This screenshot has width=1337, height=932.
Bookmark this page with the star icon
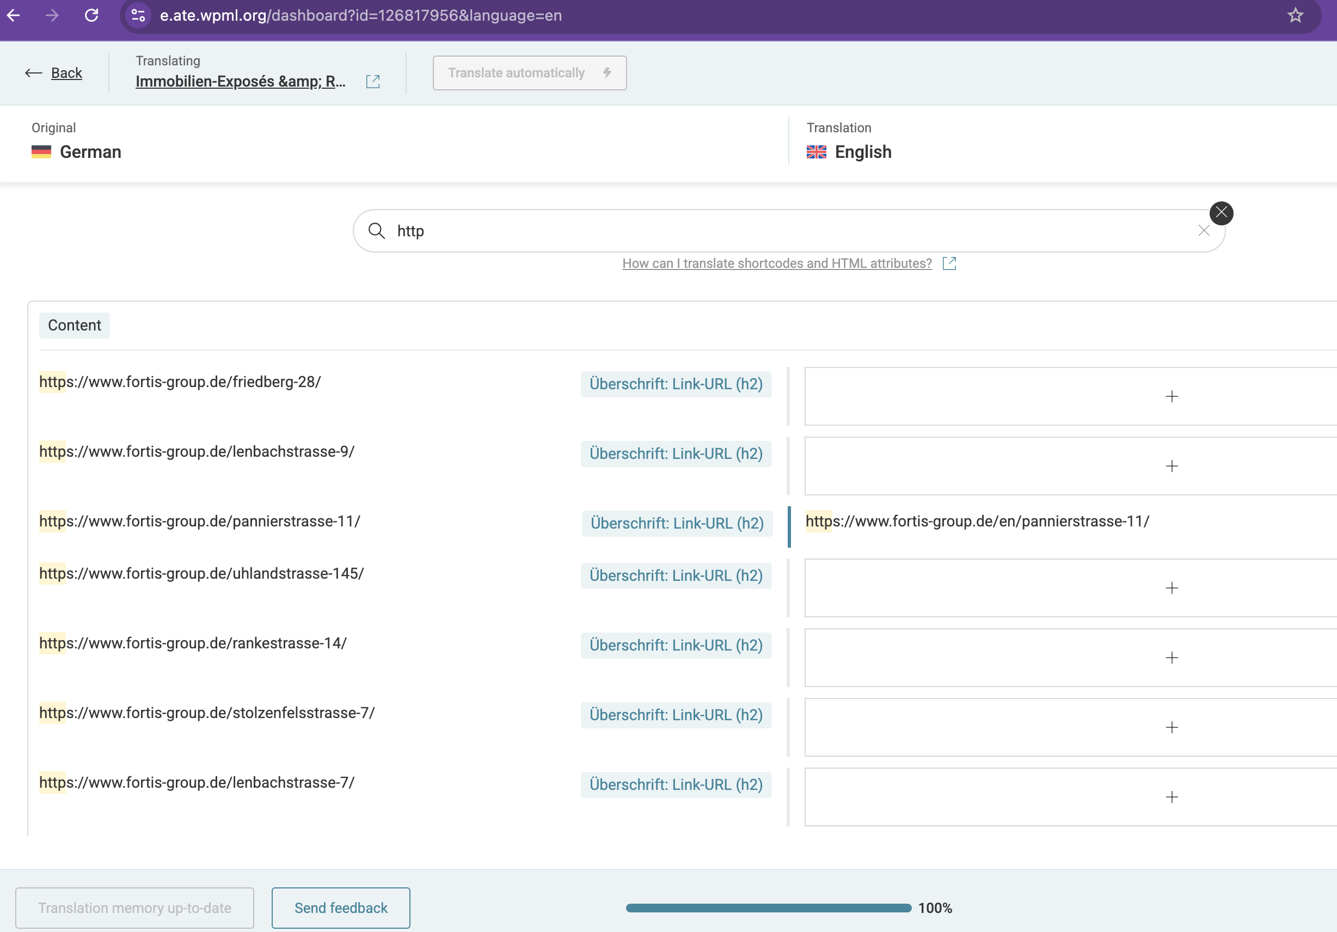1295,15
